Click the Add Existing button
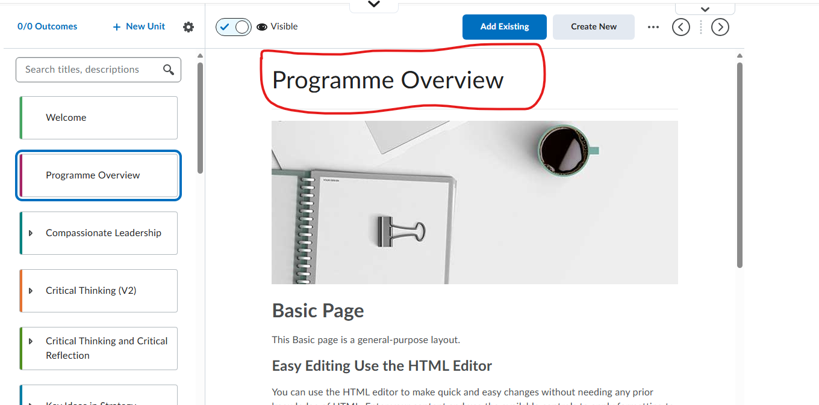This screenshot has height=405, width=819. click(x=505, y=27)
